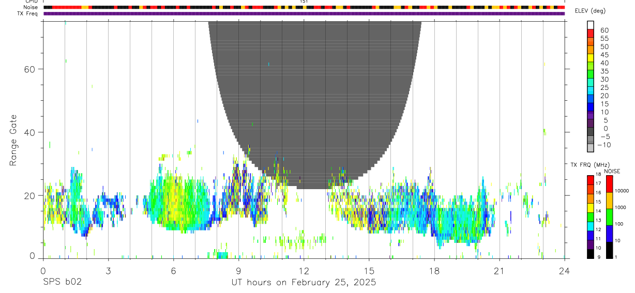Click the 1 label in NOISE legend
Viewport: 635px width, 293px height.
point(616,257)
